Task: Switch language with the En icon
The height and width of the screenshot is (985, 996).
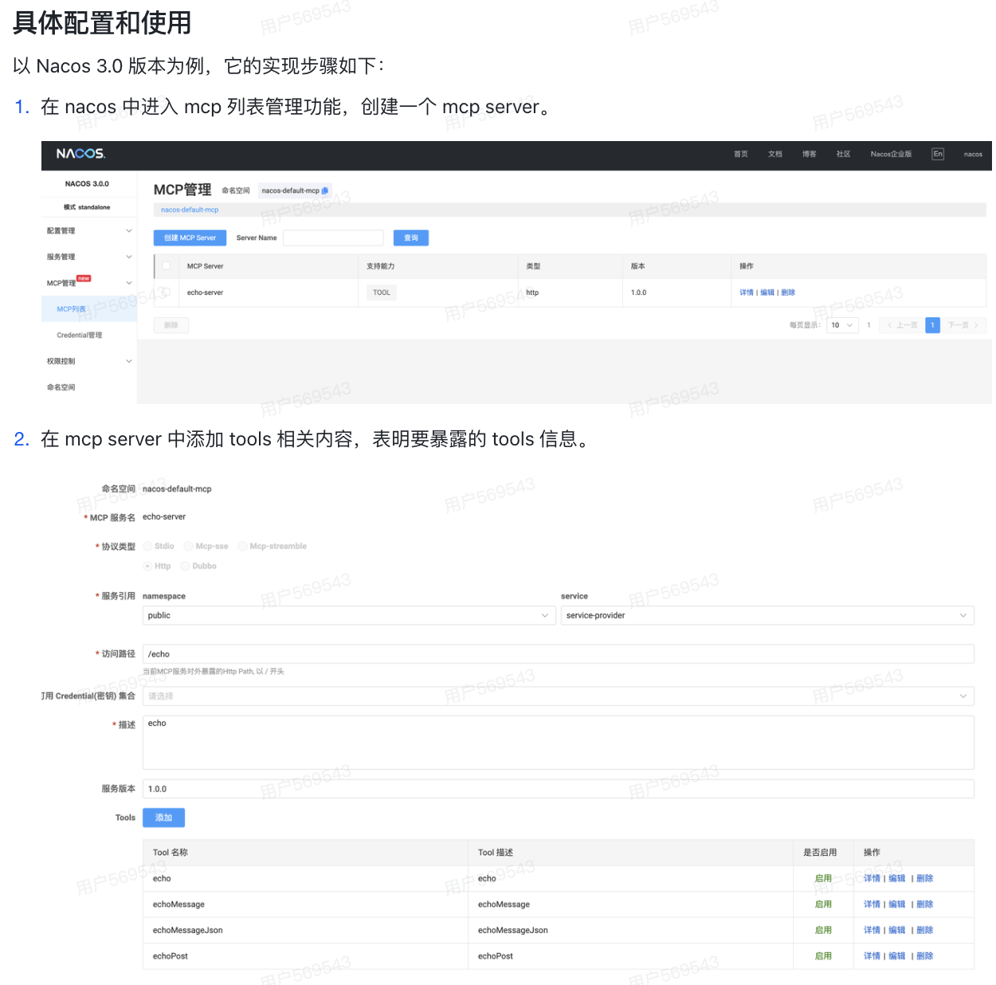Action: 938,154
